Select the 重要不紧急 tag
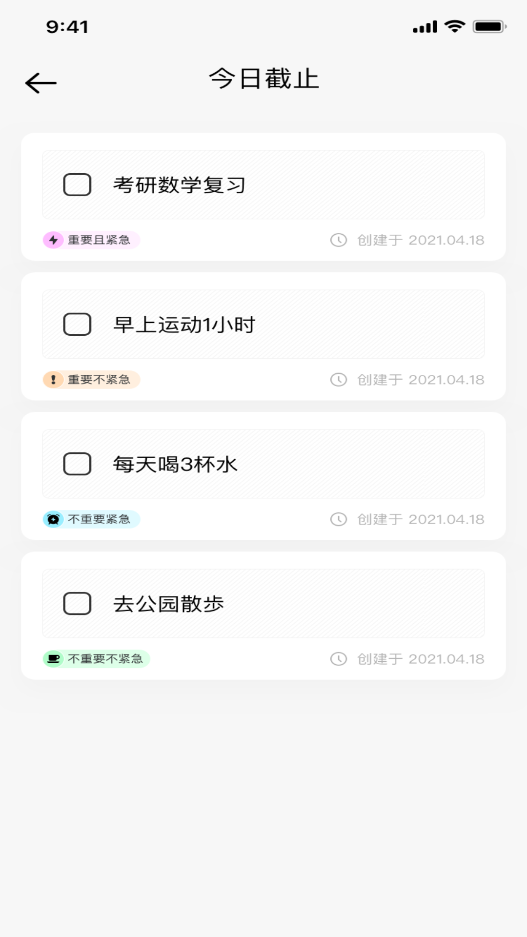 (99, 380)
